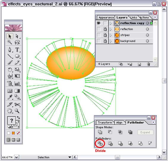Open the Pathfinder panel flyout menu
This screenshot has width=168, height=161.
pyautogui.click(x=153, y=122)
